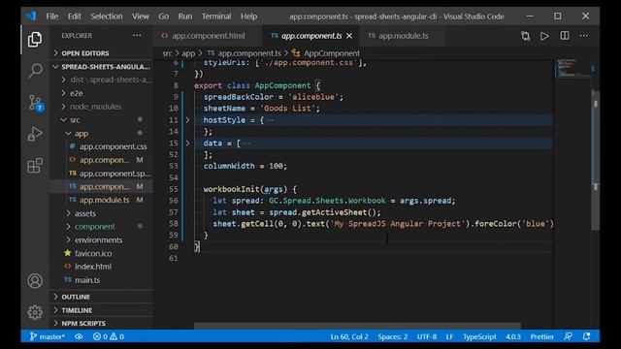Viewport: 621px width, 349px height.
Task: Change encoding via UTF-8 status item
Action: point(427,336)
